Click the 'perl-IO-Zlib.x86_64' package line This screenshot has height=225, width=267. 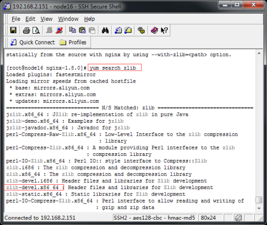107,161
